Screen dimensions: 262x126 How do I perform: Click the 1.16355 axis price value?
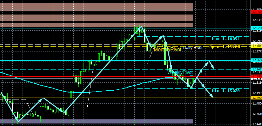257,20
